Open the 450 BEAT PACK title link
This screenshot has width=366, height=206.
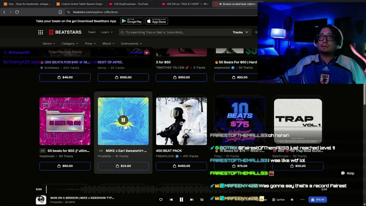point(169,151)
